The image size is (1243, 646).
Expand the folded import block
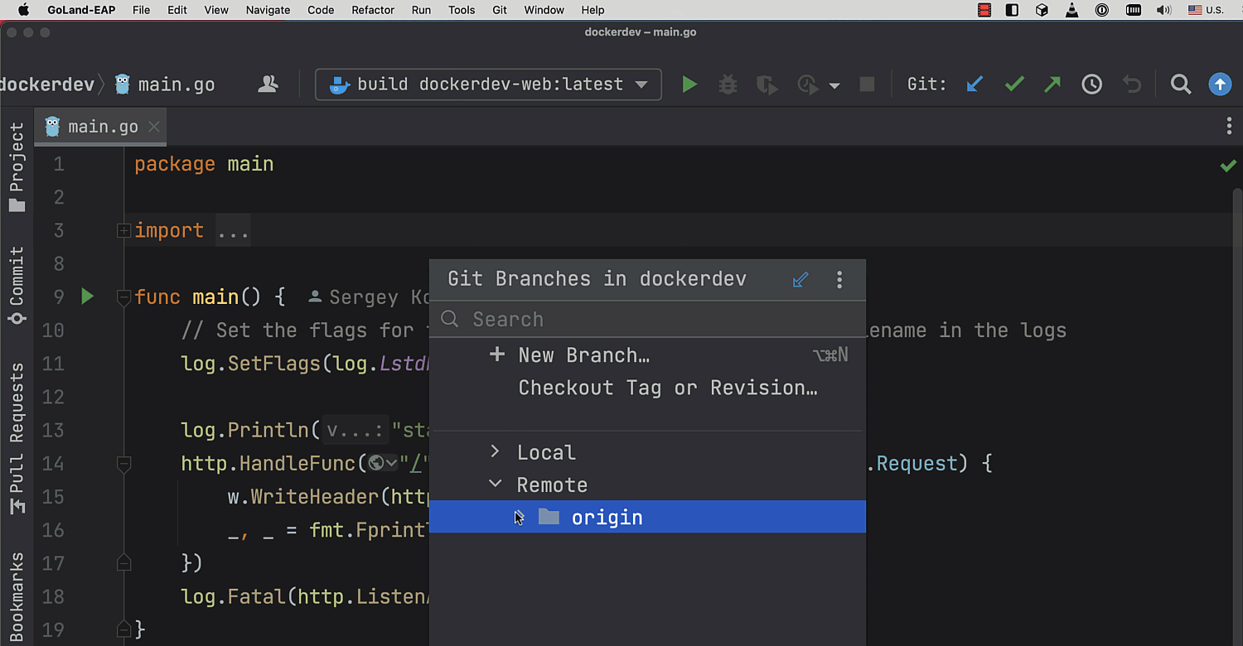[123, 231]
